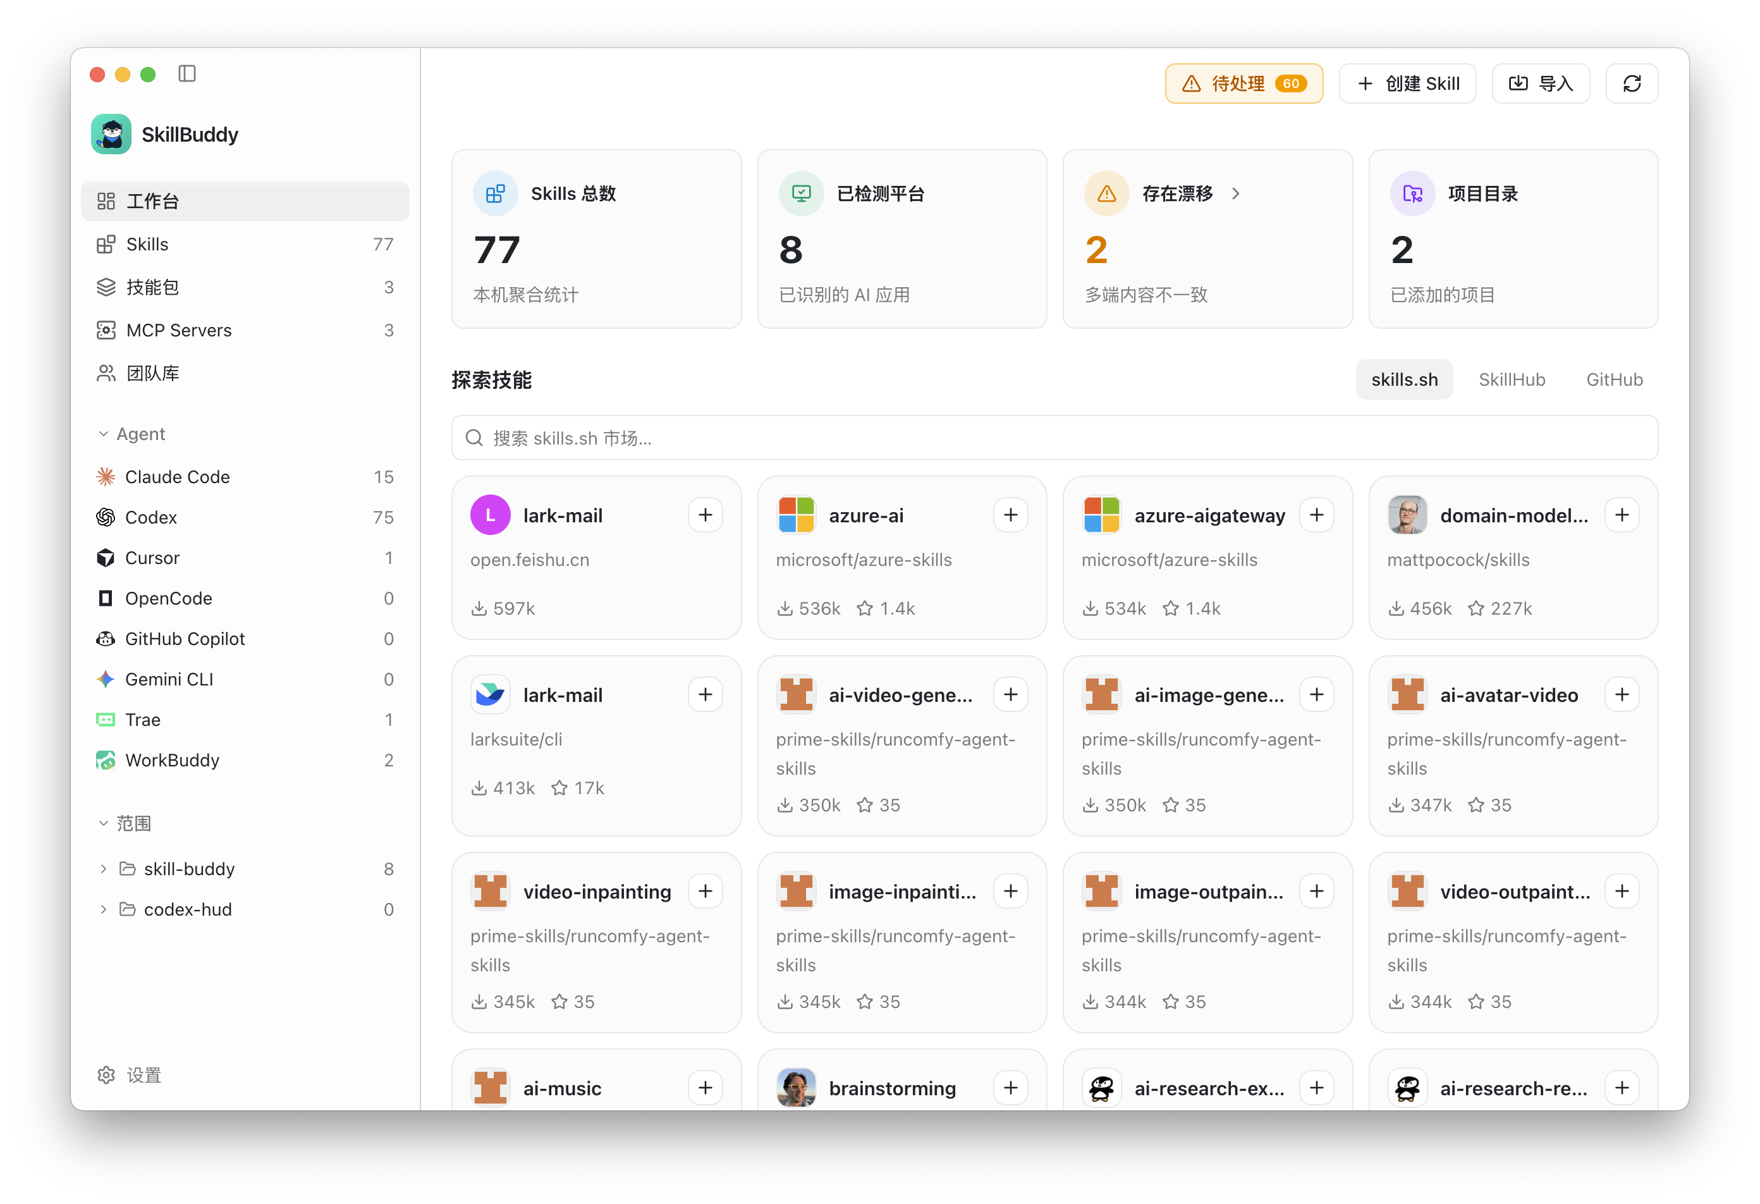Select the Cursor agent

point(245,558)
